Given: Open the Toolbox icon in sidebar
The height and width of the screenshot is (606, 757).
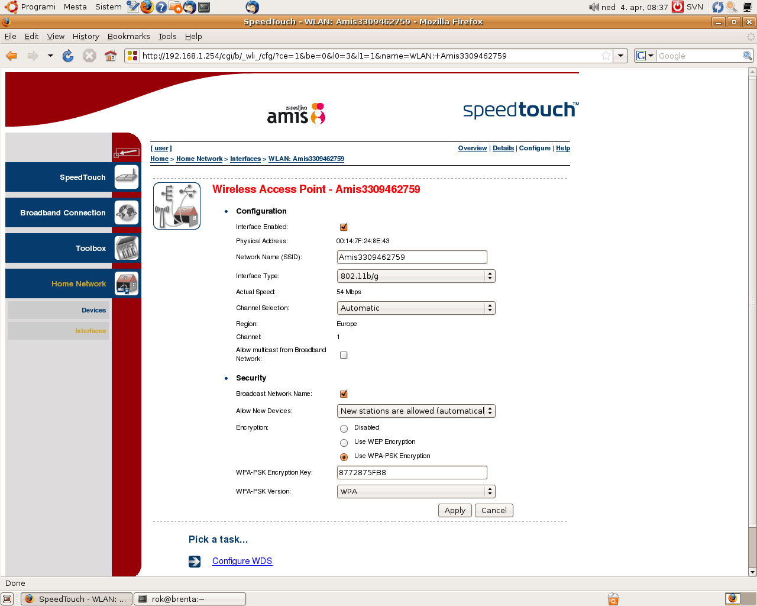Looking at the screenshot, I should 127,248.
